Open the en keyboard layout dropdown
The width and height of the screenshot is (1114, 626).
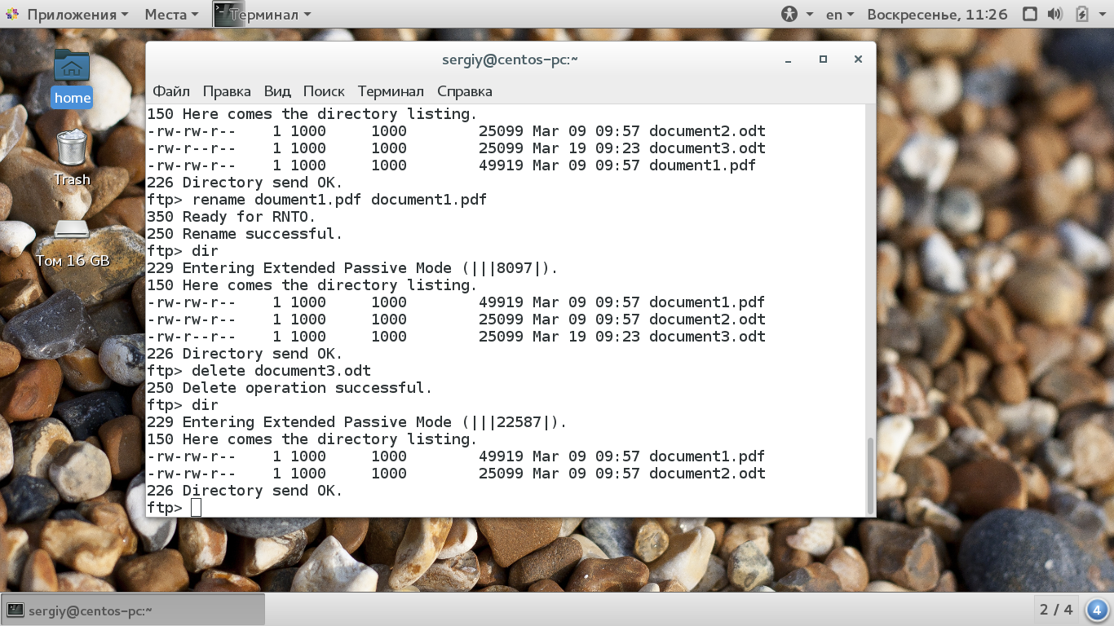[x=839, y=15]
